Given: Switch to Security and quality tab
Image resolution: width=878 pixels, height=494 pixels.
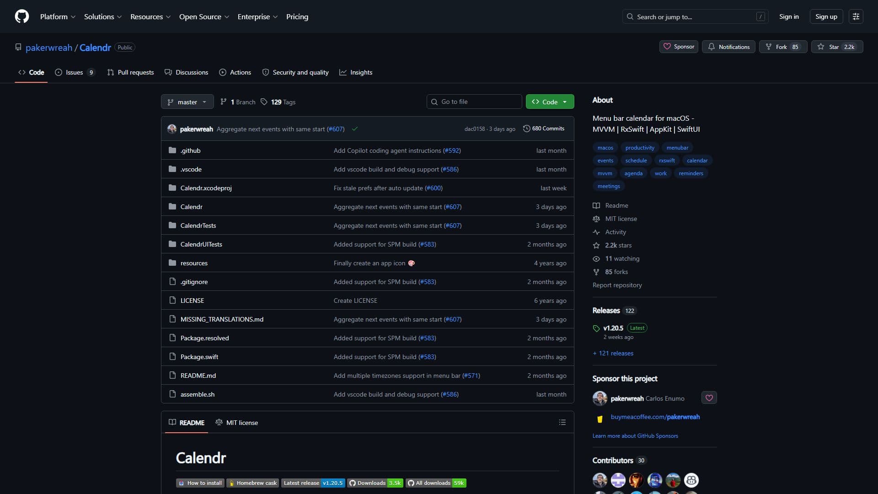Looking at the screenshot, I should [x=295, y=72].
